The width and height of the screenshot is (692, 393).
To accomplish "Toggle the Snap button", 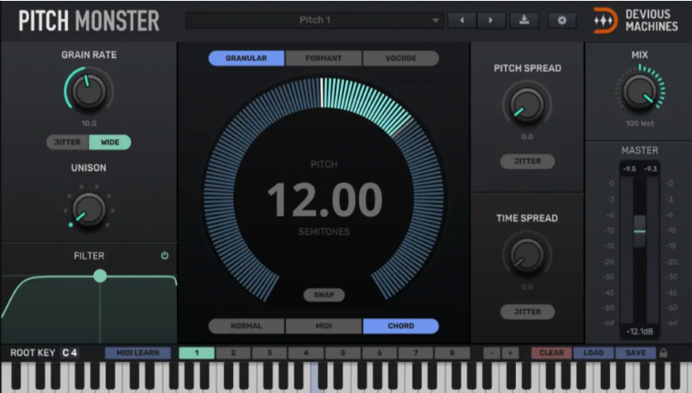I will coord(324,295).
